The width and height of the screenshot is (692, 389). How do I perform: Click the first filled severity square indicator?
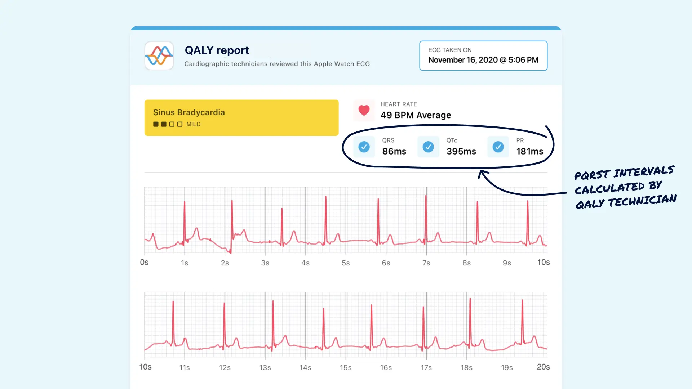pyautogui.click(x=155, y=124)
